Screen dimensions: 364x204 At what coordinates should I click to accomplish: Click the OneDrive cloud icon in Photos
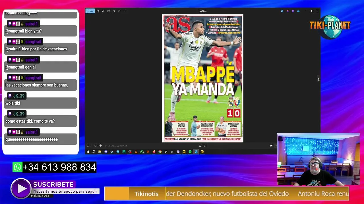298,11
